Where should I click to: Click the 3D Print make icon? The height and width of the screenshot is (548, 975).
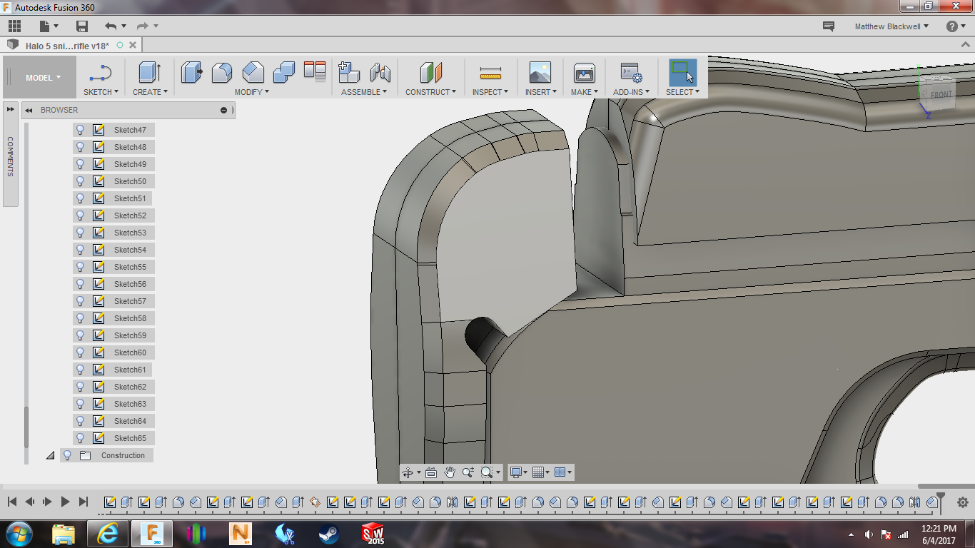[x=584, y=73]
